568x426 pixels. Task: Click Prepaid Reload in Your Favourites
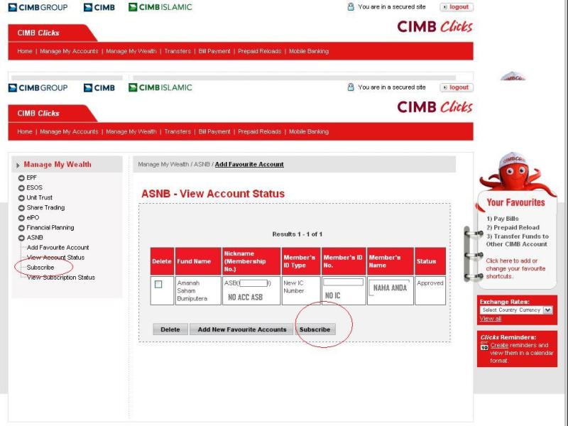[513, 227]
